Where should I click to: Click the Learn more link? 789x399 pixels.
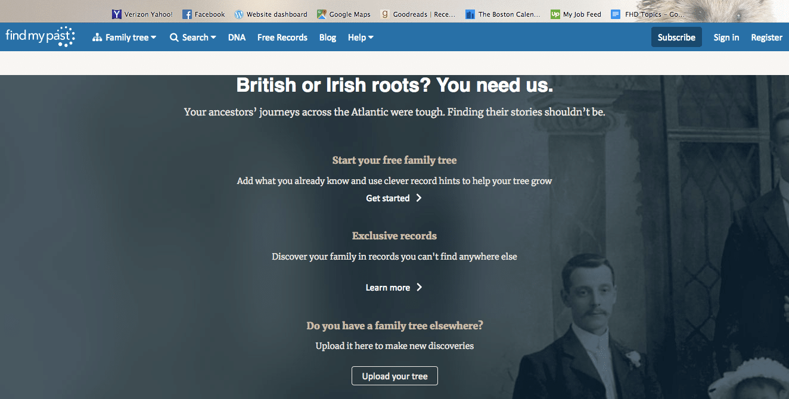tap(388, 288)
